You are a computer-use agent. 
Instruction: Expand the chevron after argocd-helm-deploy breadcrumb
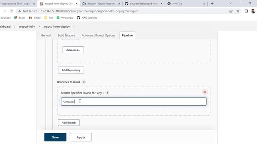(74, 27)
